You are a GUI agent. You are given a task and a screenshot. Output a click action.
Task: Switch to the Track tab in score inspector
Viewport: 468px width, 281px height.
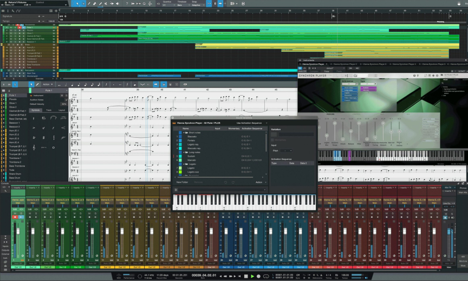49,110
